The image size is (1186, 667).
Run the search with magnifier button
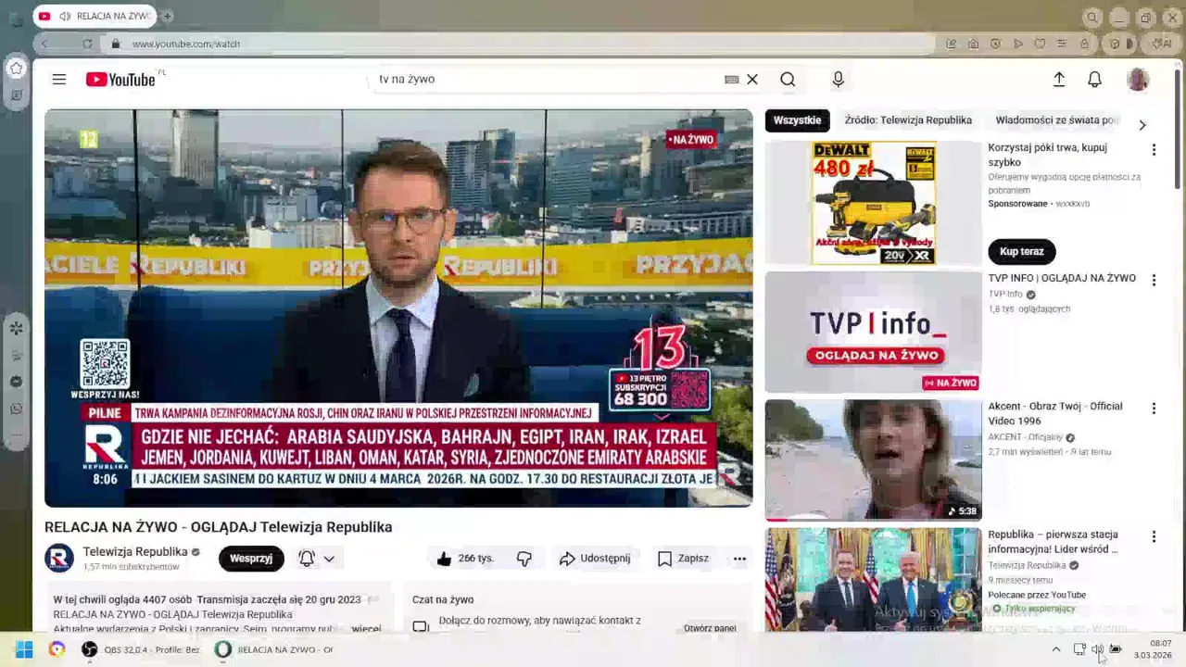point(788,80)
